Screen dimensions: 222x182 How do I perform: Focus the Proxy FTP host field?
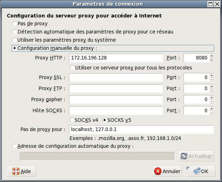pos(116,88)
